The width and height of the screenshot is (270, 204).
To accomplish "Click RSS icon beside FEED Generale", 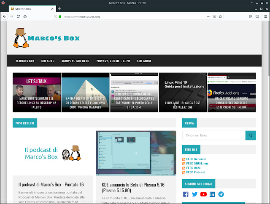I will [184, 159].
